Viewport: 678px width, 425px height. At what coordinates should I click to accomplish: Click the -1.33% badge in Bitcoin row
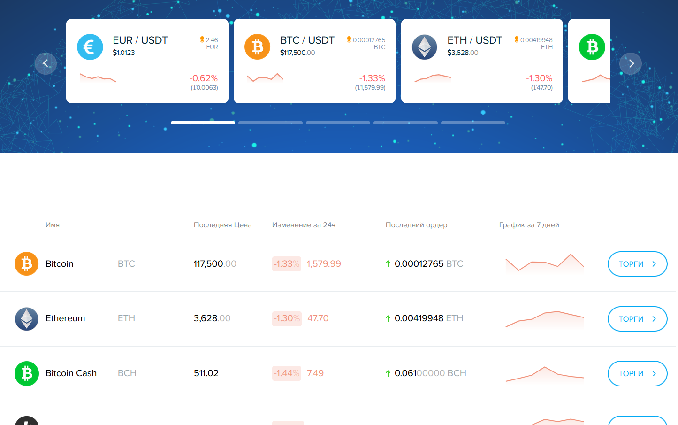[x=287, y=264]
